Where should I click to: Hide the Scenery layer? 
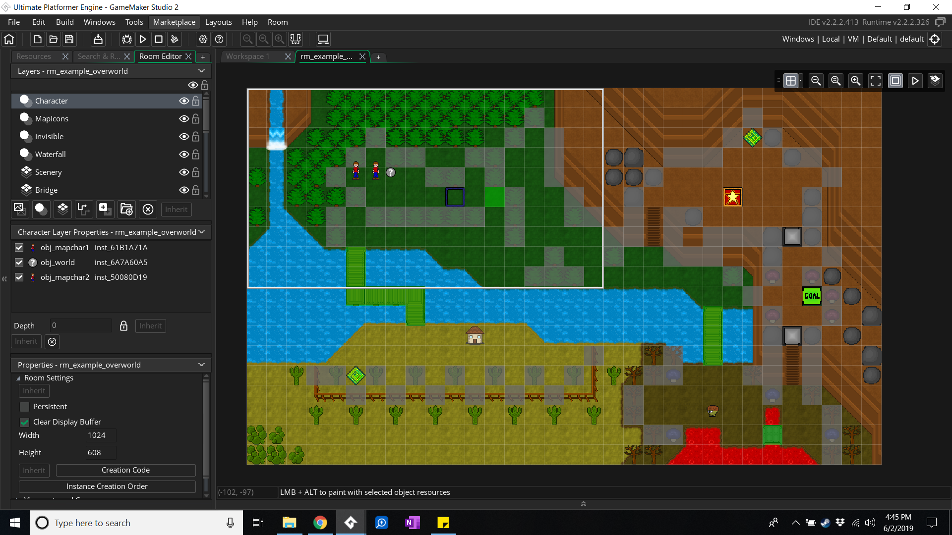(x=184, y=172)
